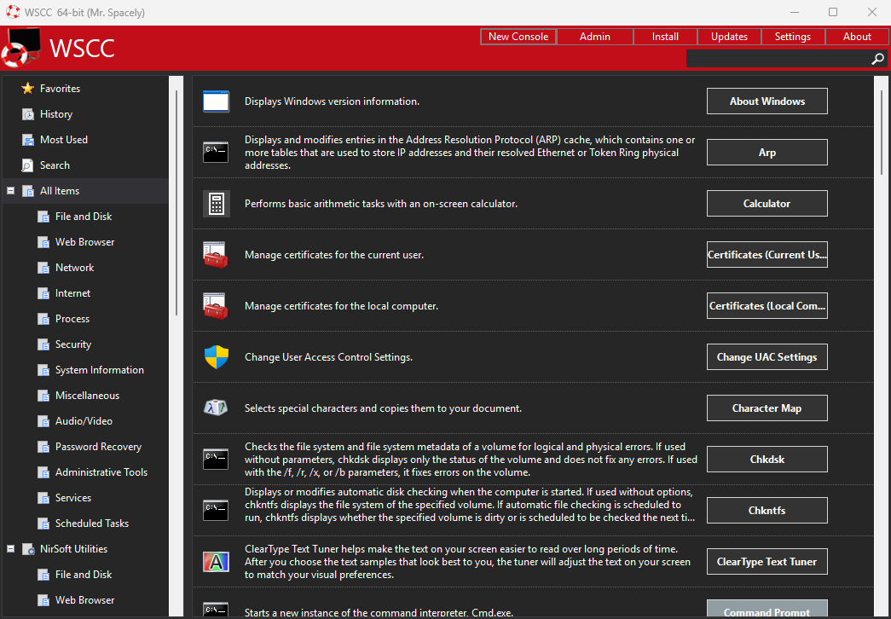Select File and Disk under NirSoft Utilities
This screenshot has height=619, width=891.
tap(85, 575)
